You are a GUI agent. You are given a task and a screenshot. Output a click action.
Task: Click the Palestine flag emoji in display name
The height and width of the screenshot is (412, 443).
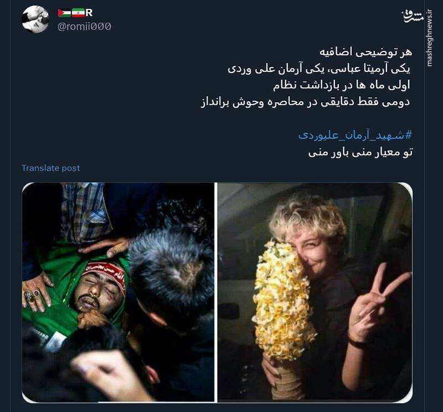[64, 13]
